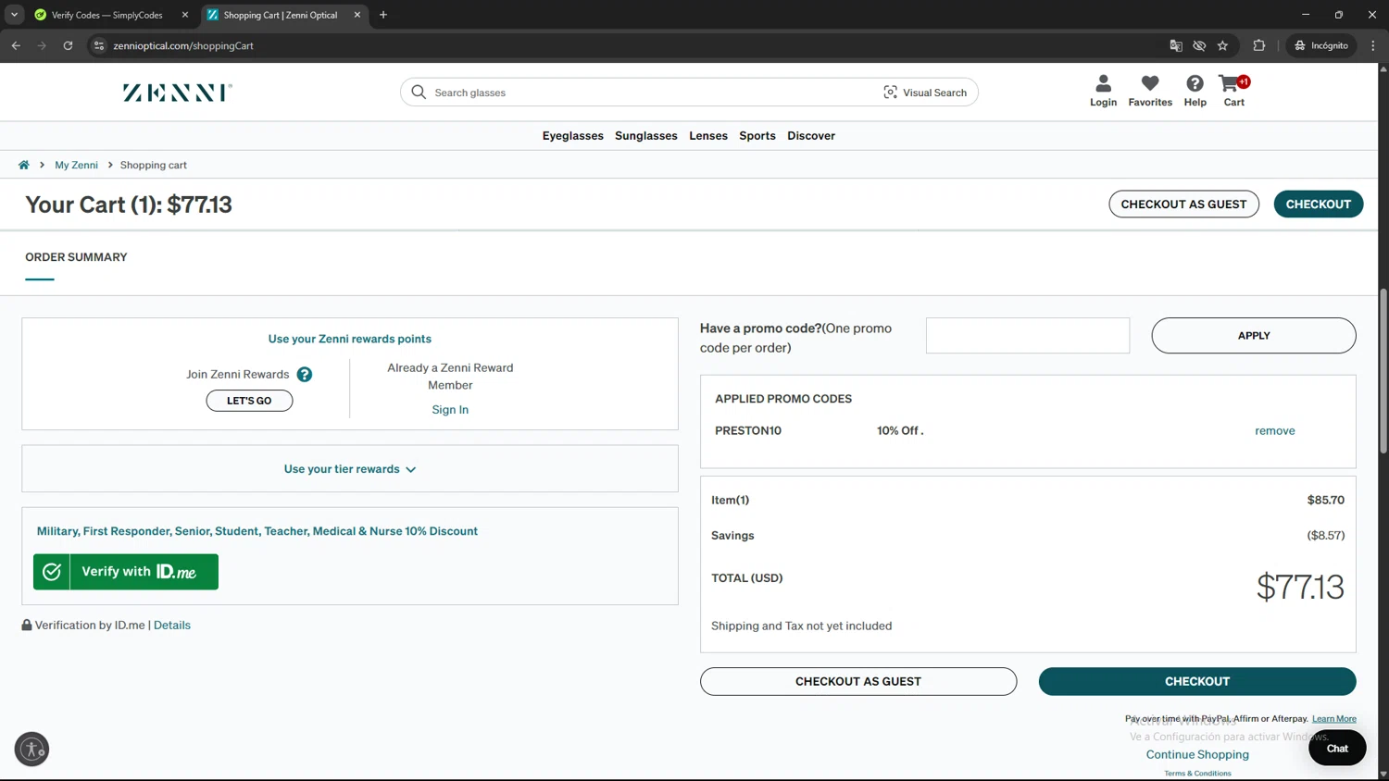The image size is (1389, 781).
Task: Click the page vertical scrollbar
Action: point(1383,370)
